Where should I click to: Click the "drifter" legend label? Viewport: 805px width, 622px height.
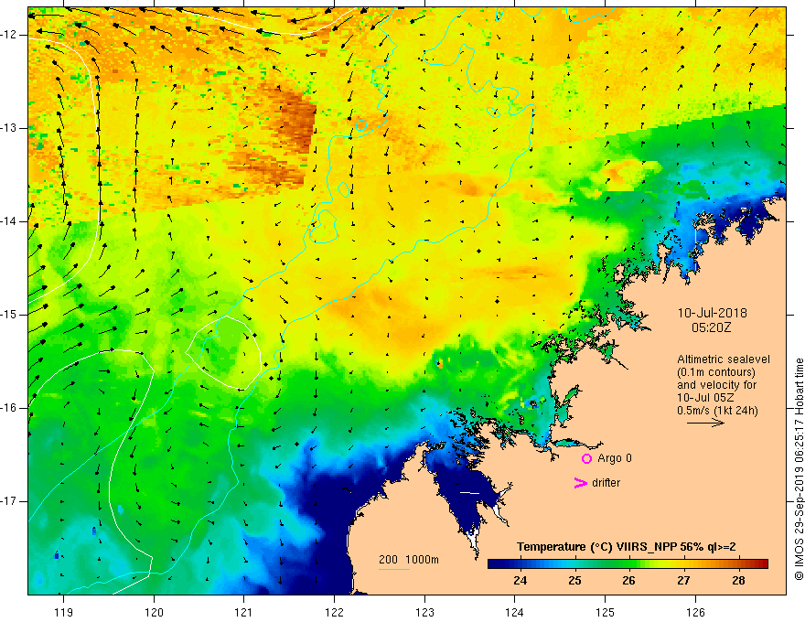click(606, 483)
